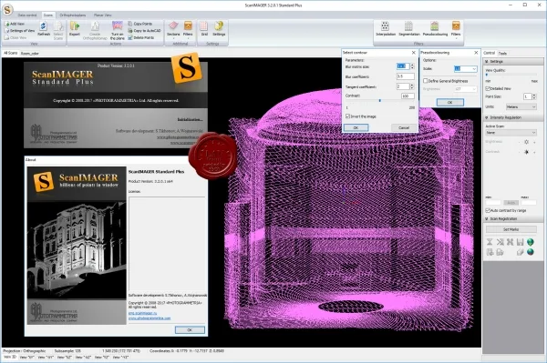Click OK in the About dialog
This screenshot has width=547, height=363.
pyautogui.click(x=190, y=329)
